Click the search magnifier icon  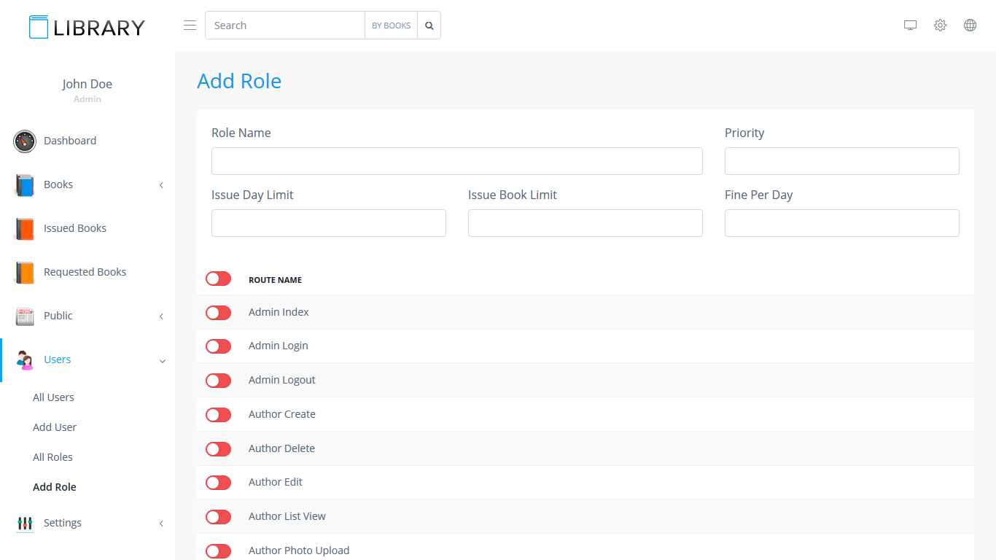point(429,26)
